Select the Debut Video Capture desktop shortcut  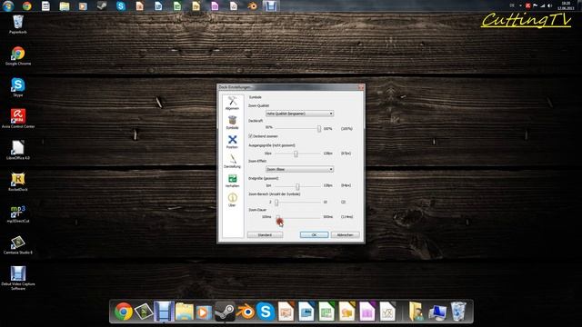[x=18, y=278]
